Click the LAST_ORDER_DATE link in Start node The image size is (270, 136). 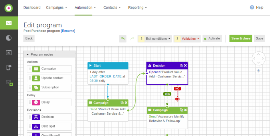(105, 76)
